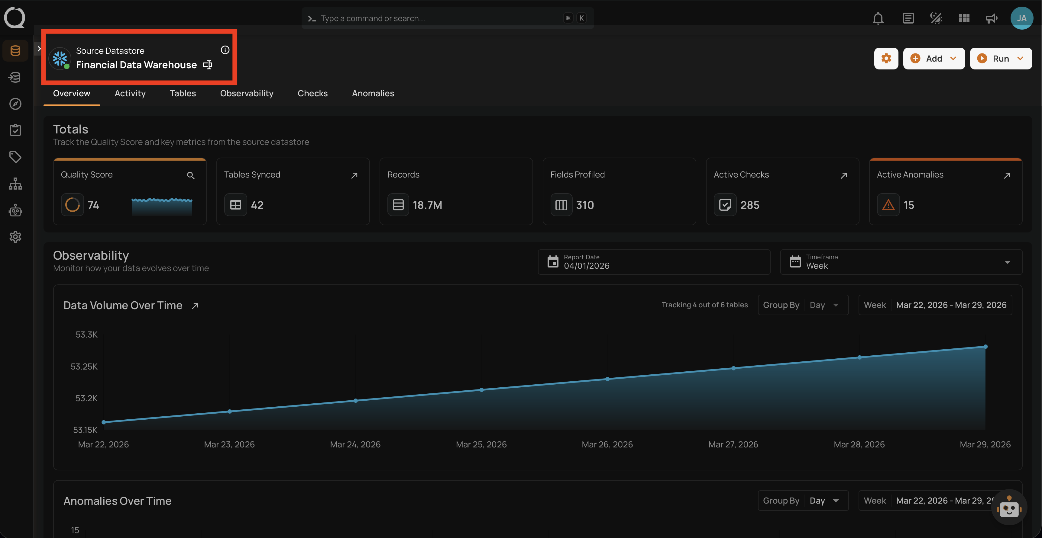The width and height of the screenshot is (1042, 538).
Task: Switch to the Observability tab
Action: 247,93
